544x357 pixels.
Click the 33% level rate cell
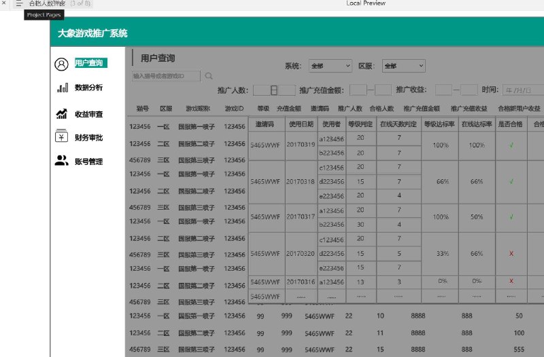(443, 253)
